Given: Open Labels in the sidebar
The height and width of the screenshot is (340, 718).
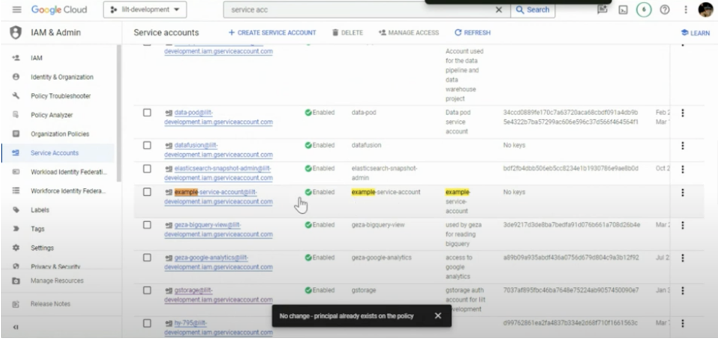Looking at the screenshot, I should (40, 210).
